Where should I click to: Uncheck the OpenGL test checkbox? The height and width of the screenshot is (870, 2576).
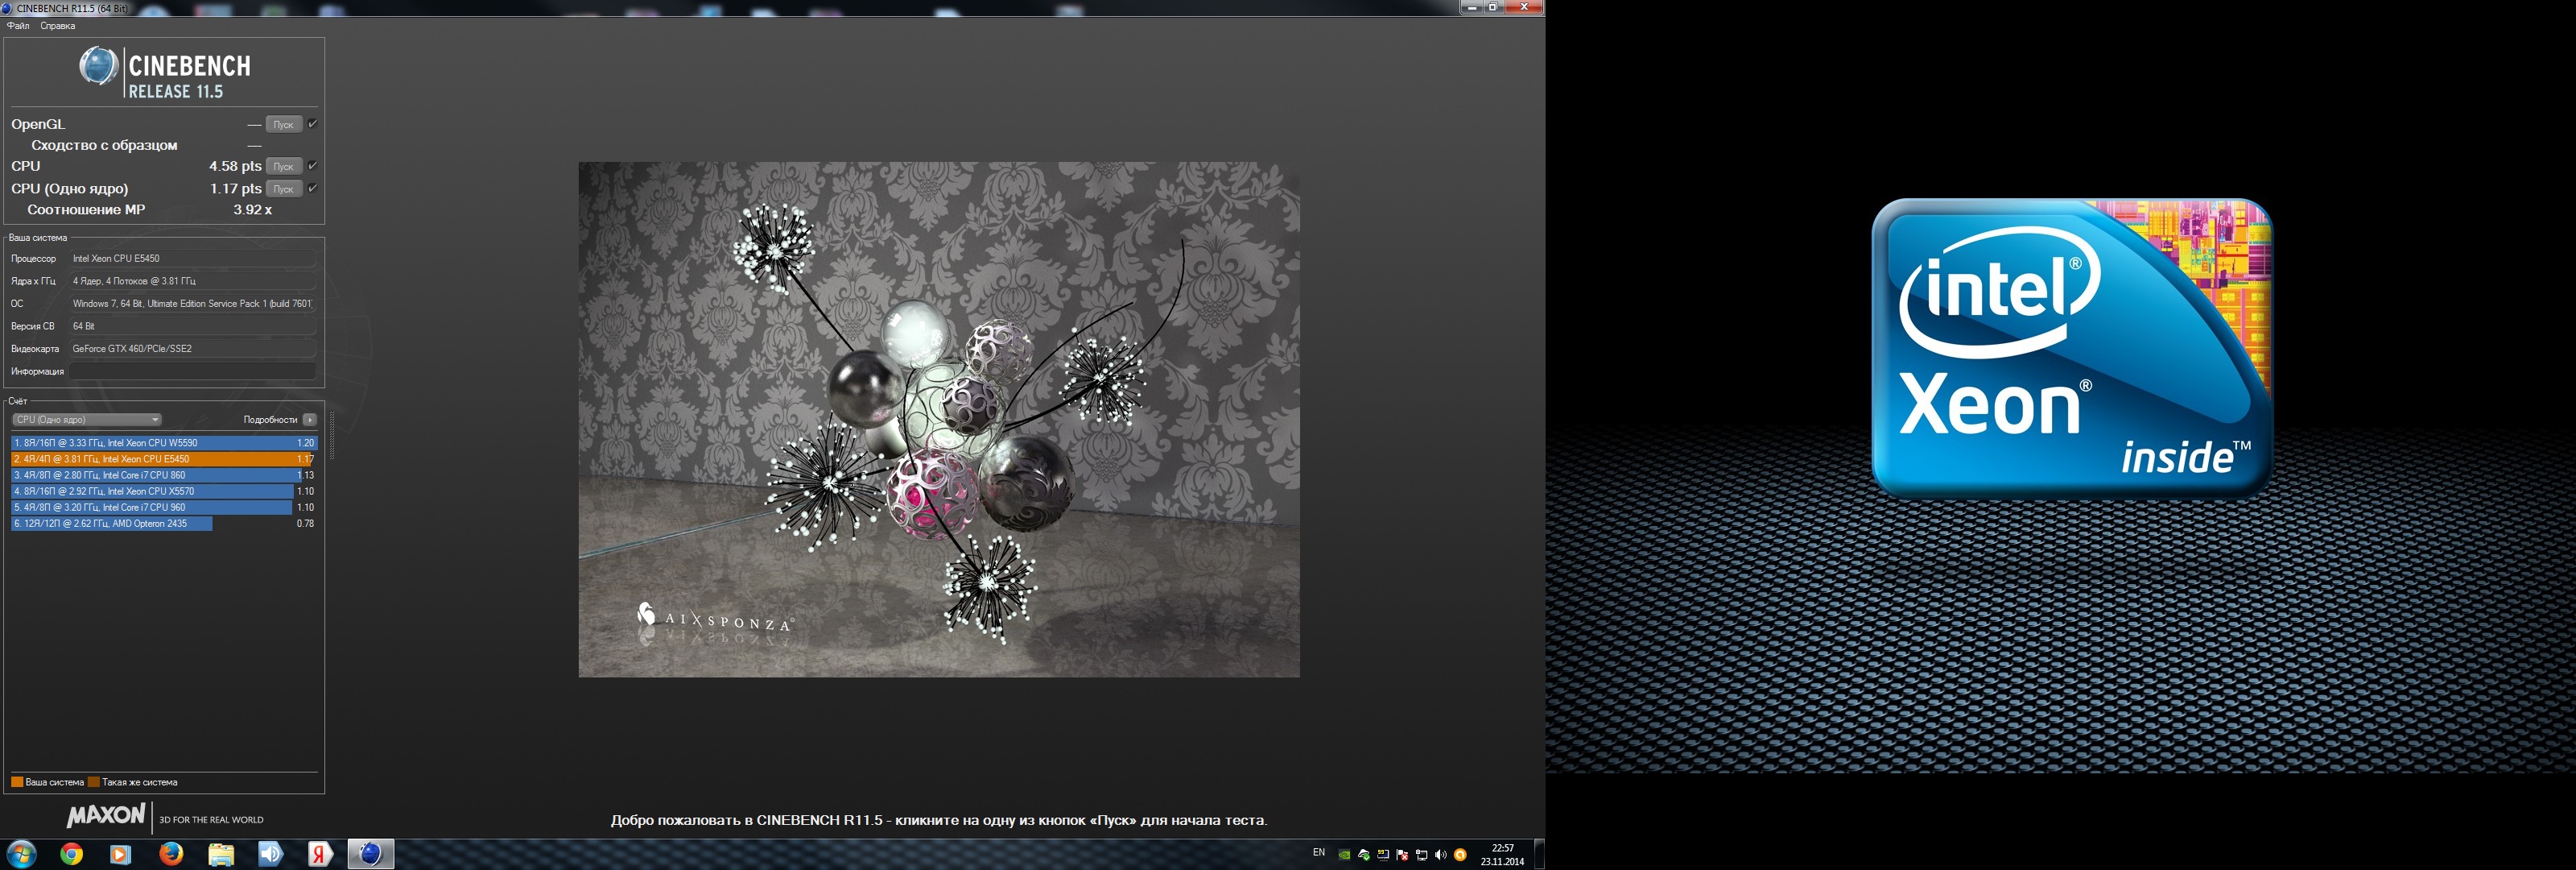(312, 124)
